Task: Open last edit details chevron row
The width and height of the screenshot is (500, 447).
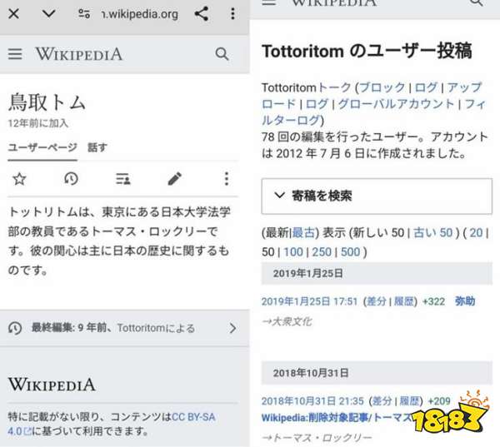Action: tap(124, 328)
